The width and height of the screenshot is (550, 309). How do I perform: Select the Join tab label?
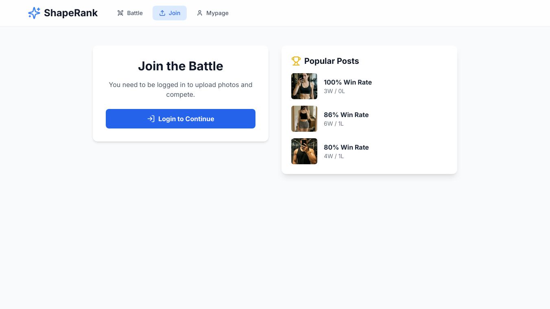[x=175, y=13]
